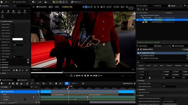188x105 pixels.
Task: Expand the Constraints section
Action: point(1,62)
